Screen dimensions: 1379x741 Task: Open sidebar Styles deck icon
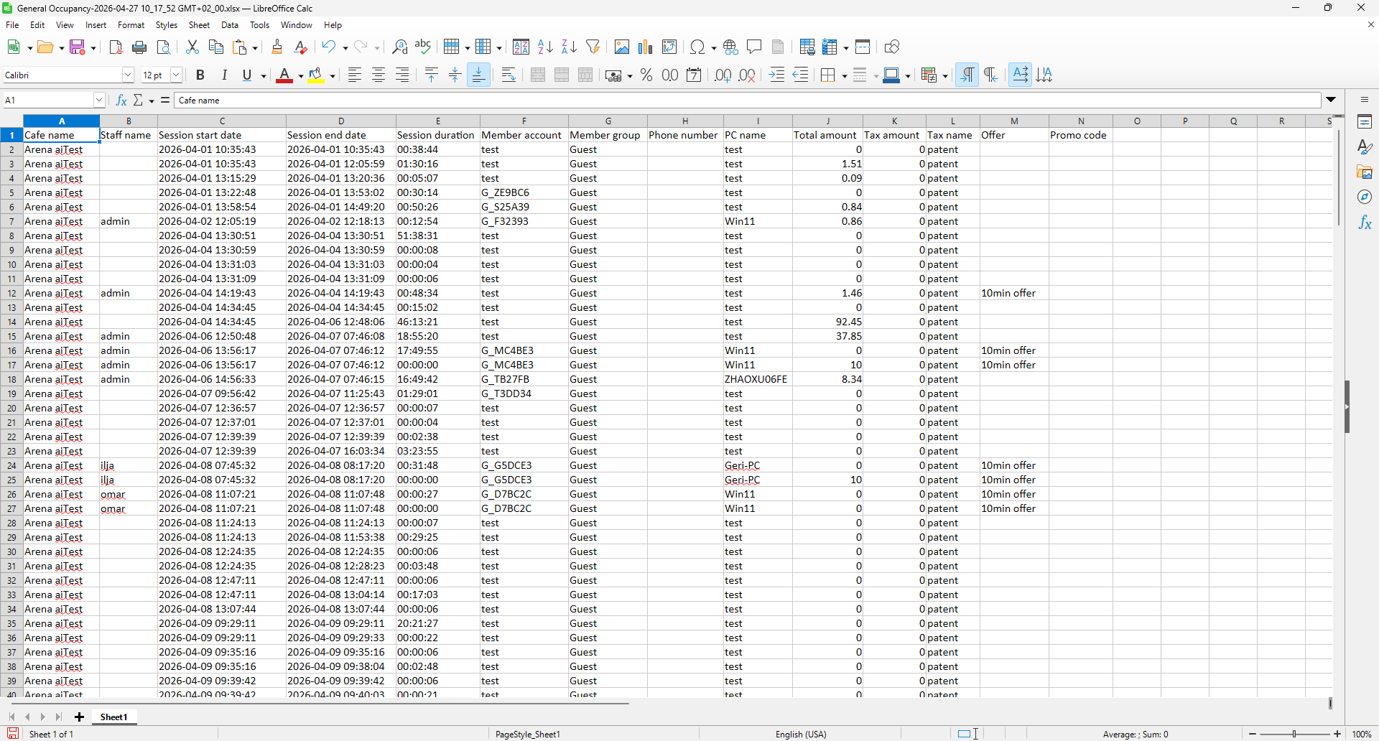pos(1365,147)
